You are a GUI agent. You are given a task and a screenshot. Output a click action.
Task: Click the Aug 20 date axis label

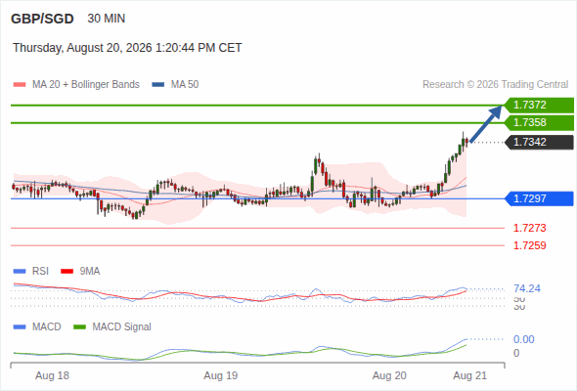tap(389, 376)
